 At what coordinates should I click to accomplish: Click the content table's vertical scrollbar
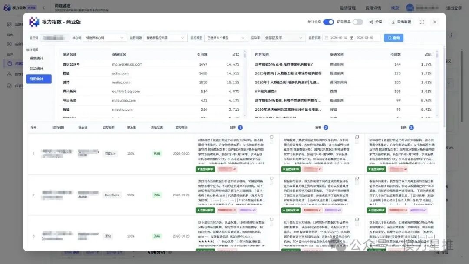(x=437, y=83)
